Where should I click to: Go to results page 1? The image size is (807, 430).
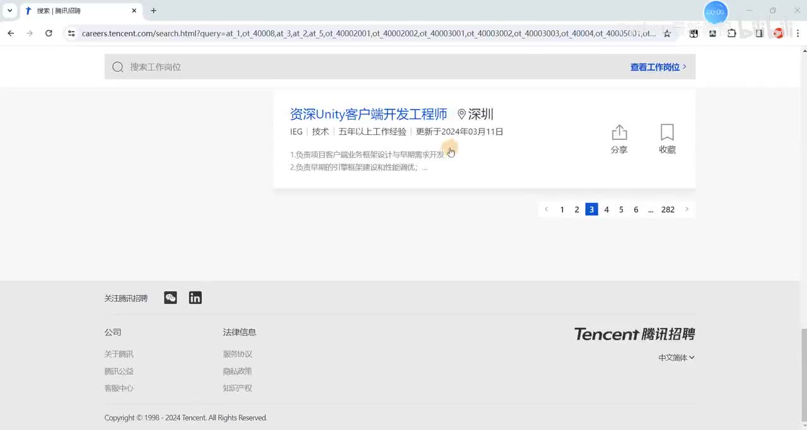pyautogui.click(x=562, y=209)
